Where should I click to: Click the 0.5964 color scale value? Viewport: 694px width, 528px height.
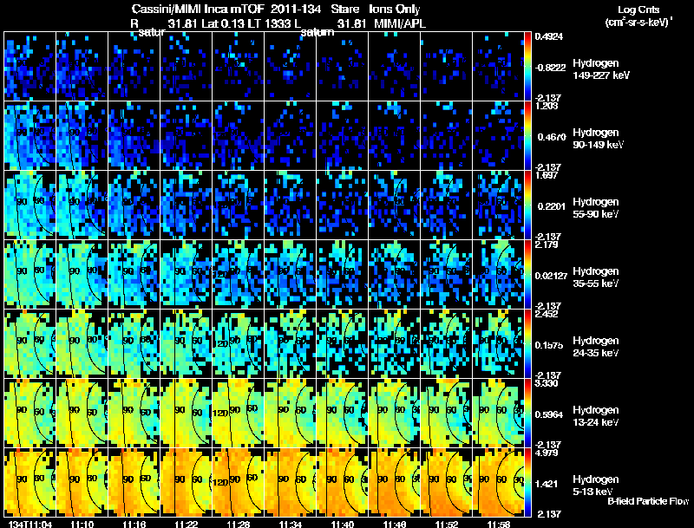click(x=549, y=414)
